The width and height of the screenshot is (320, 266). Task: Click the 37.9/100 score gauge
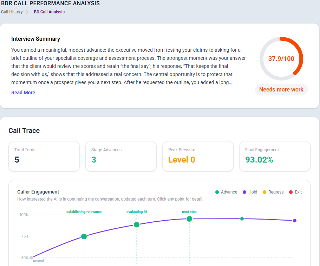pyautogui.click(x=281, y=59)
